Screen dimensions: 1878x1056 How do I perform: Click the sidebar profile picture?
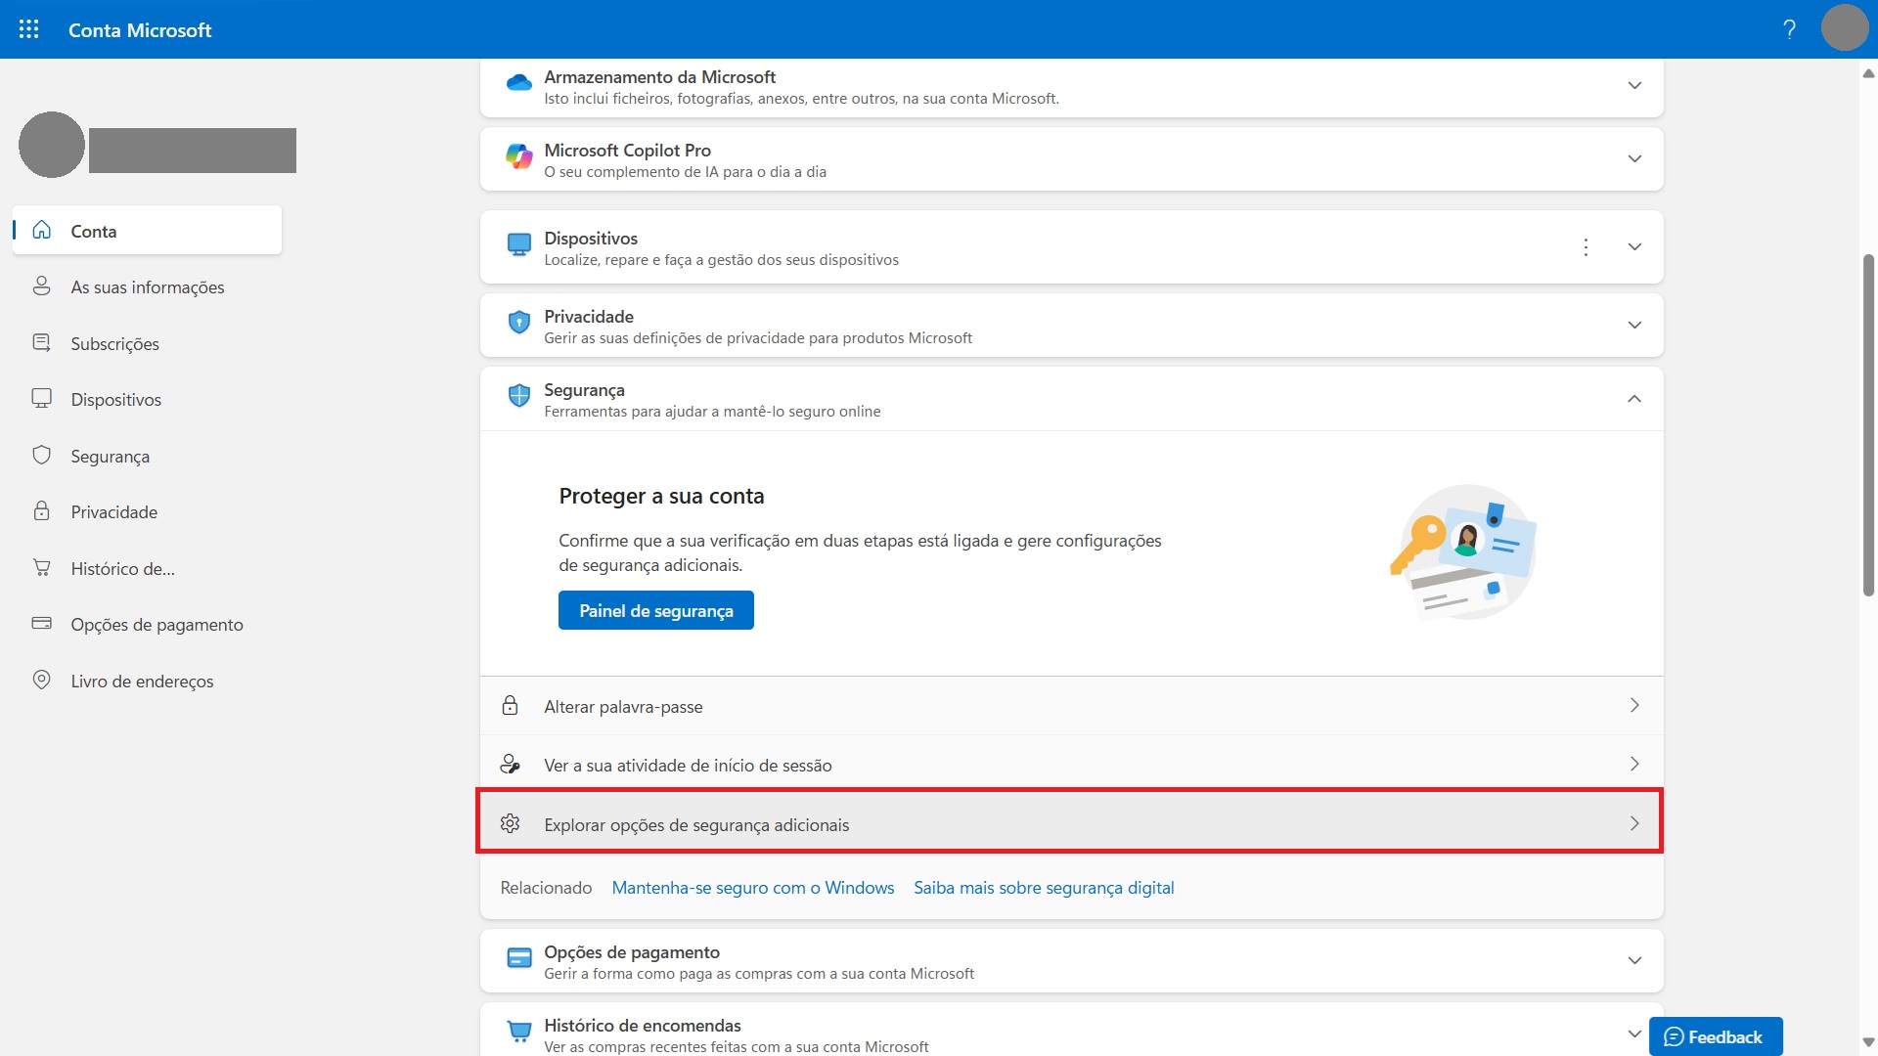pyautogui.click(x=52, y=145)
